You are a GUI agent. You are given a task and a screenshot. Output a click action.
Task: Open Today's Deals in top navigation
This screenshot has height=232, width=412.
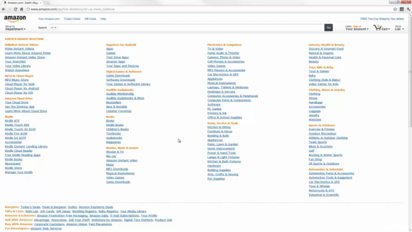point(71,19)
